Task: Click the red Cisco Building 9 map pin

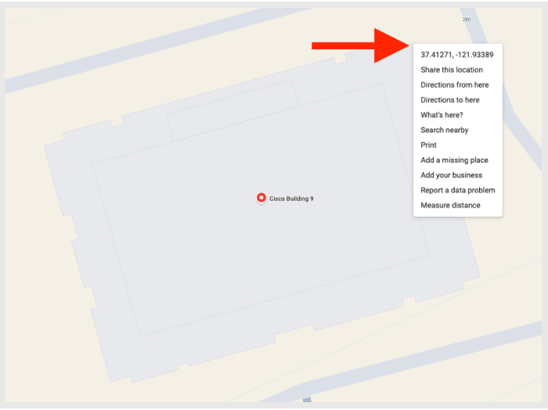Action: [261, 198]
